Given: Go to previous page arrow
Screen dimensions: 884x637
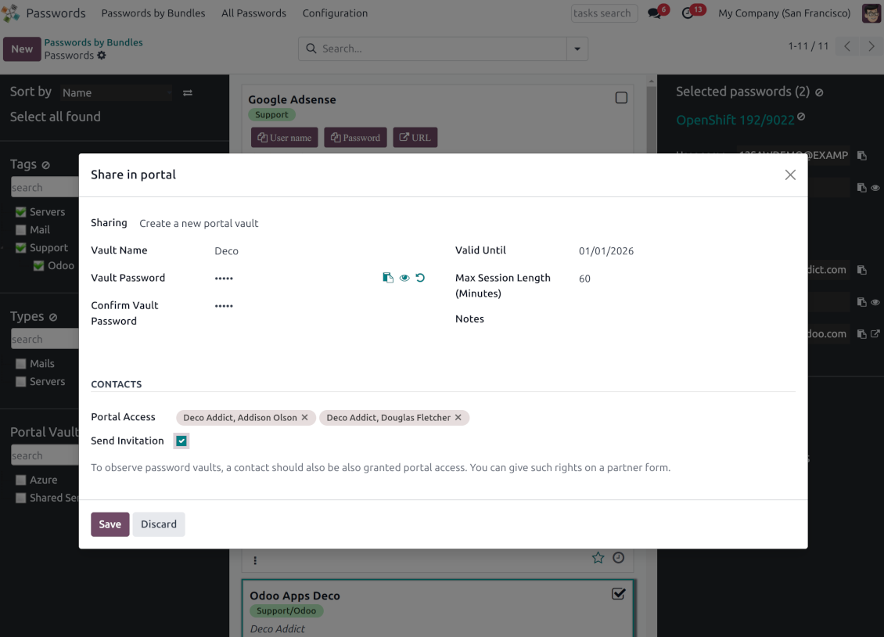Looking at the screenshot, I should pos(847,46).
